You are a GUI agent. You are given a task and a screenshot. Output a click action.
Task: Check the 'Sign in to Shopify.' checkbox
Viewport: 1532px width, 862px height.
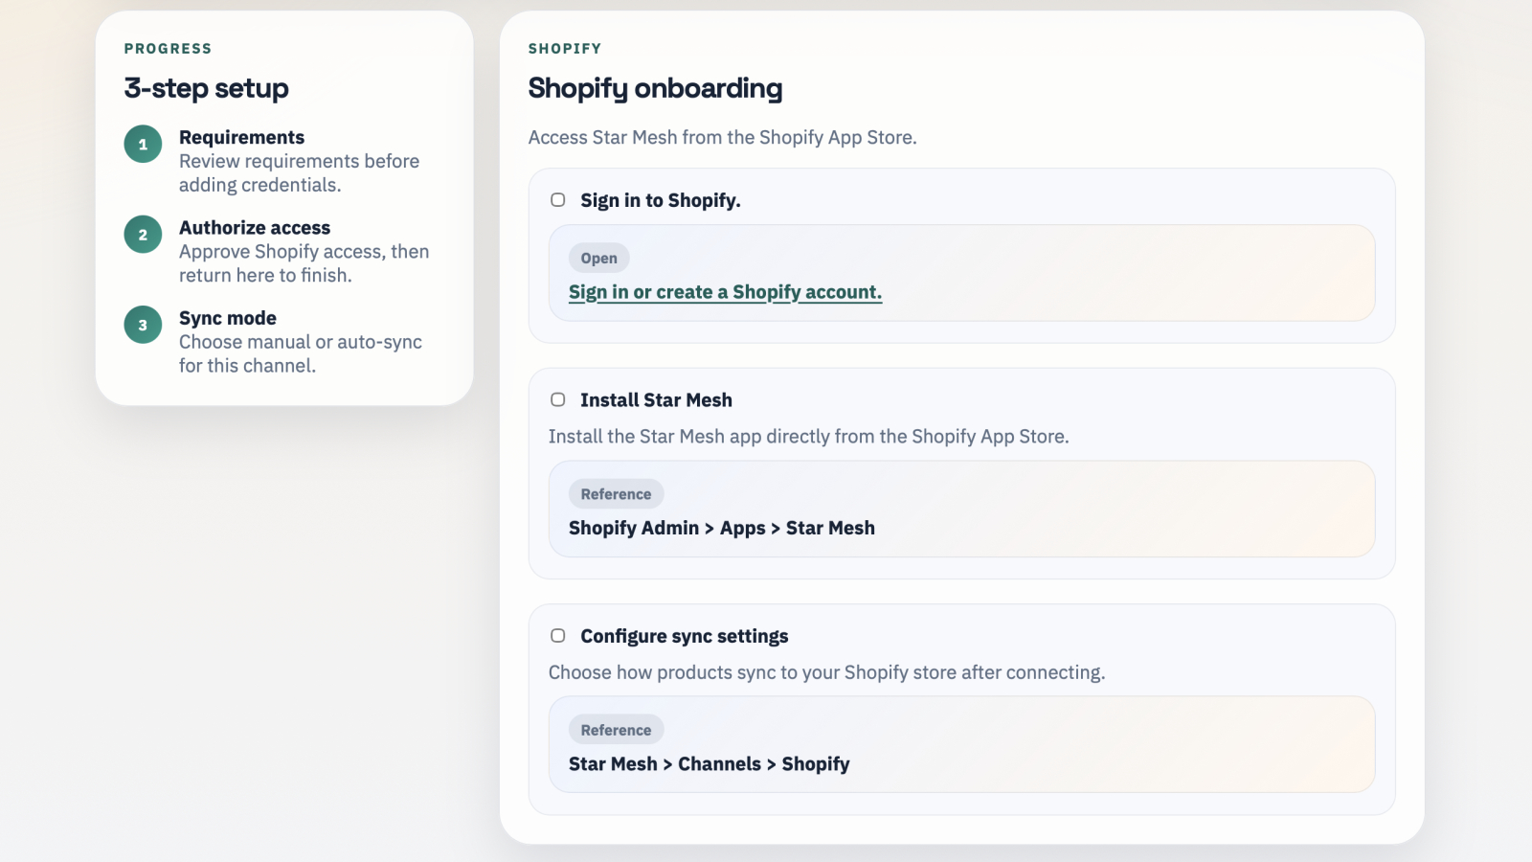(557, 200)
